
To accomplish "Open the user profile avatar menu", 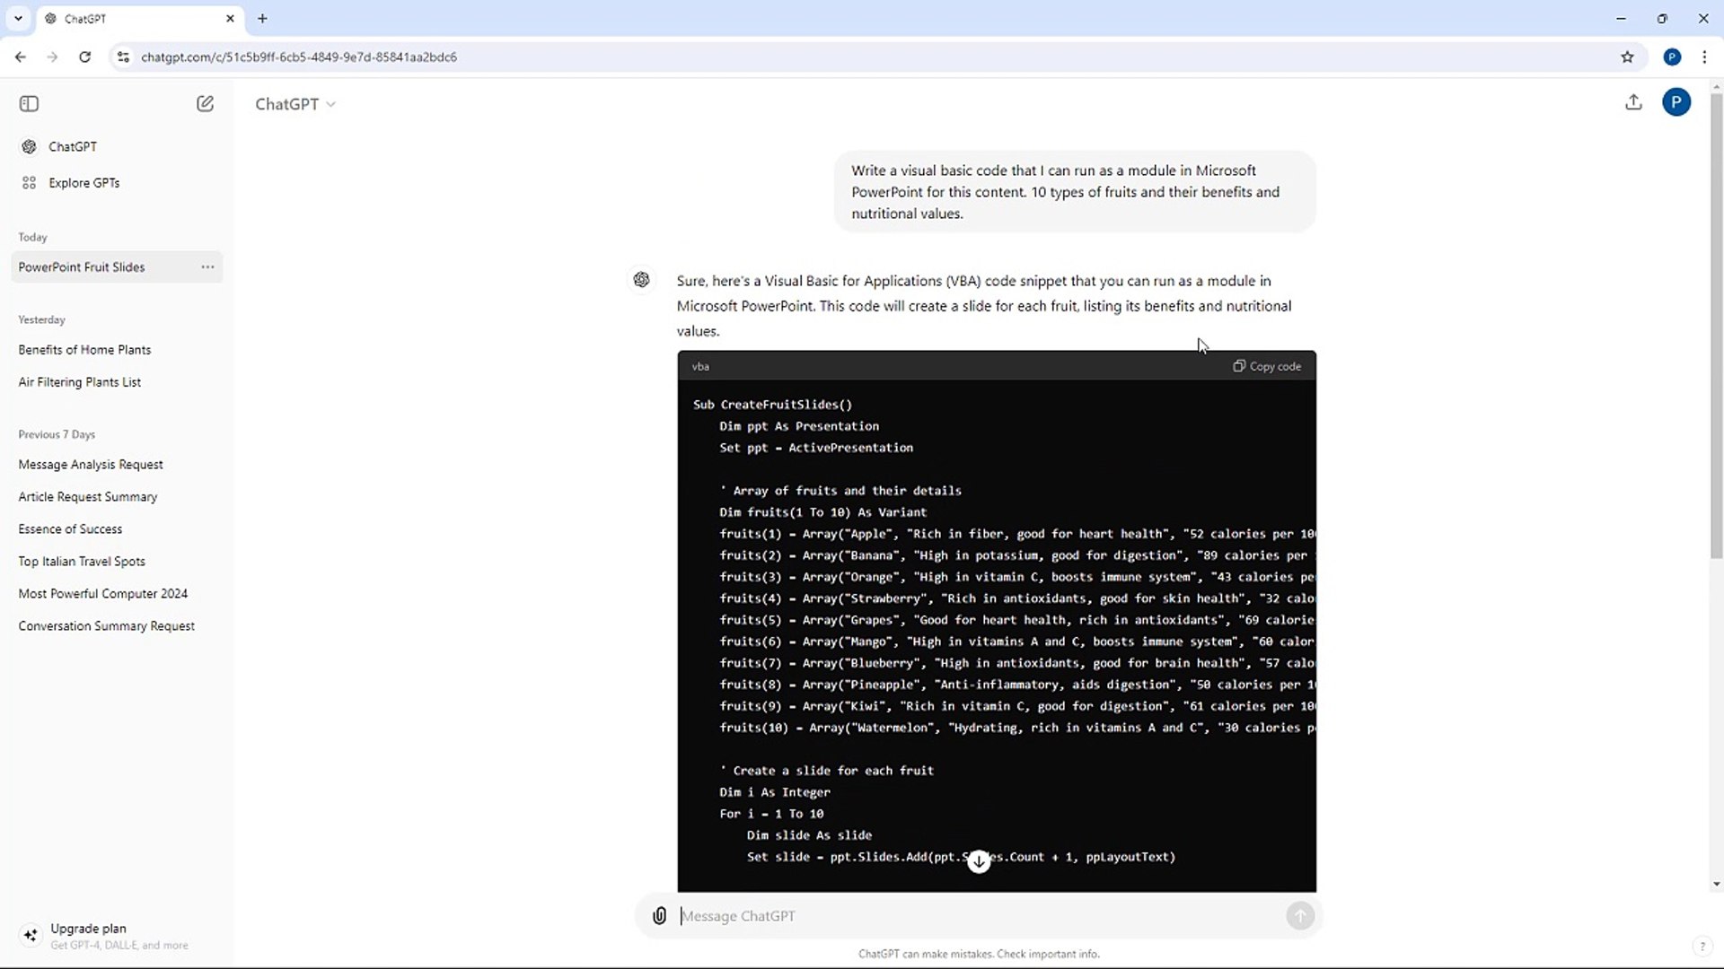I will [x=1676, y=102].
